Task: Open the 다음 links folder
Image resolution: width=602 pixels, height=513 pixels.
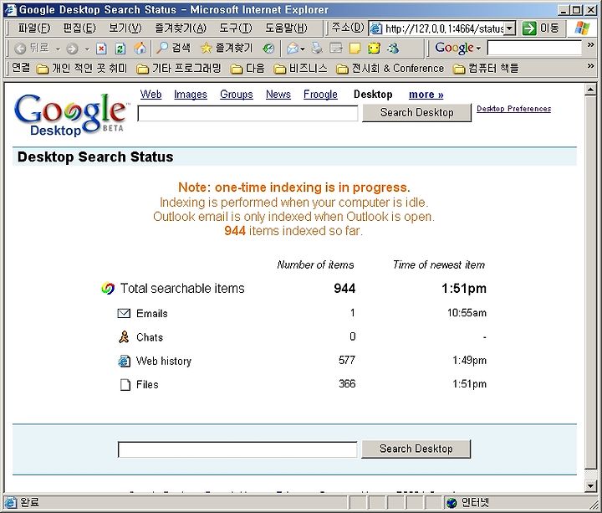Action: point(247,69)
